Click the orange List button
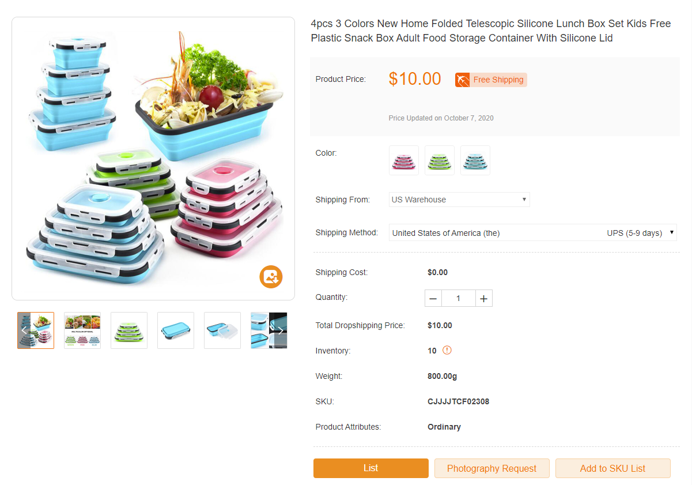The height and width of the screenshot is (485, 692). 371,468
